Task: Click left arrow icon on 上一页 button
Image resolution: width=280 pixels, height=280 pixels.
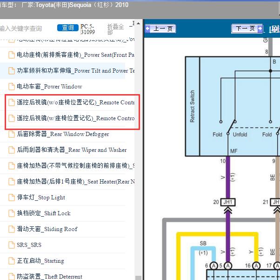Action: (148, 28)
